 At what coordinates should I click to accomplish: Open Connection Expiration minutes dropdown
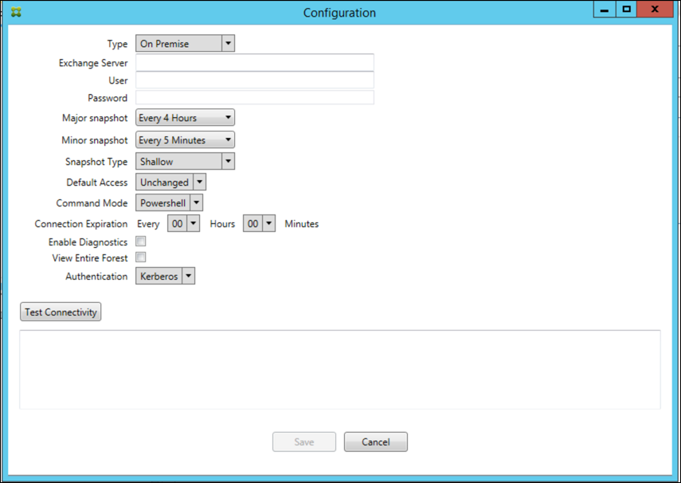[259, 223]
